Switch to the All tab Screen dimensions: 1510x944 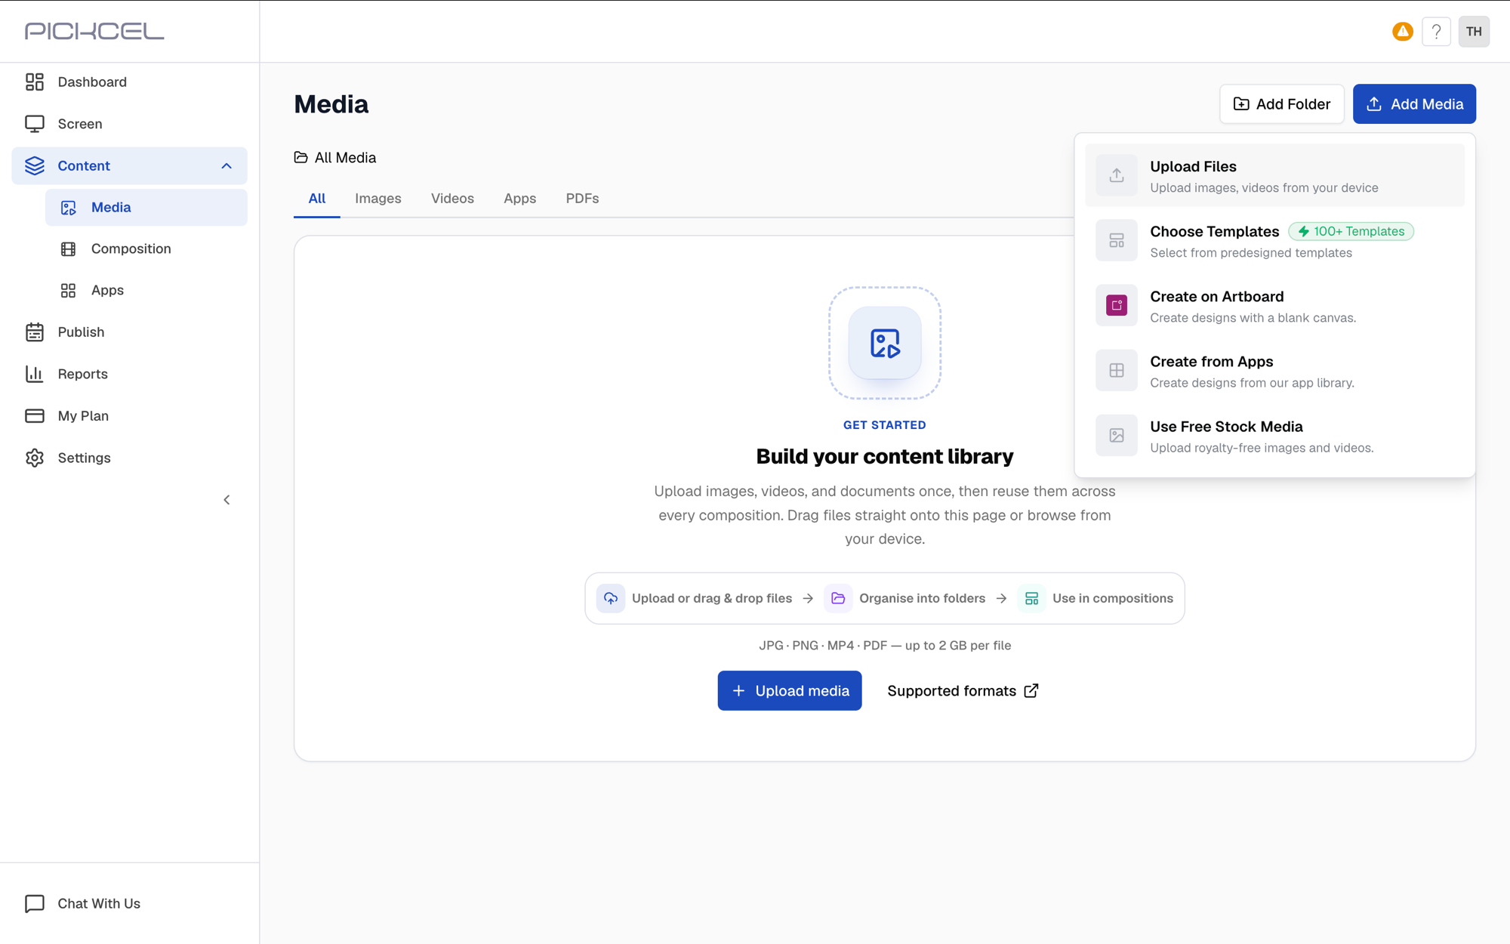[x=317, y=199]
